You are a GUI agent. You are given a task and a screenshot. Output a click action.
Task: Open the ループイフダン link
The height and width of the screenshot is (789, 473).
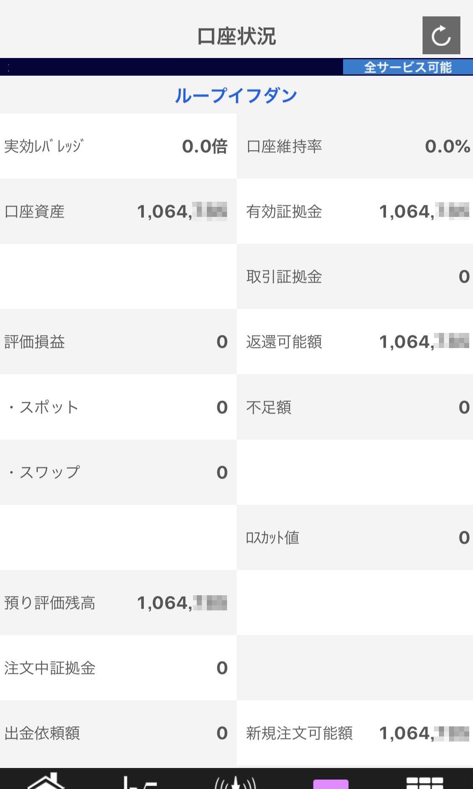236,96
